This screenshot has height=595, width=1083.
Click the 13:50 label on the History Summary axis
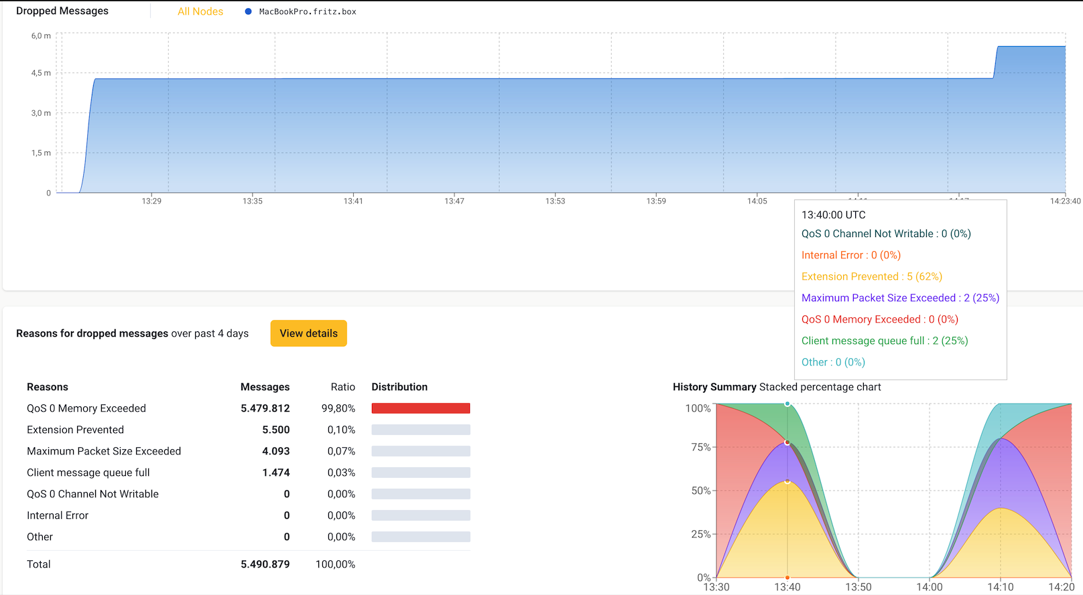pyautogui.click(x=858, y=587)
